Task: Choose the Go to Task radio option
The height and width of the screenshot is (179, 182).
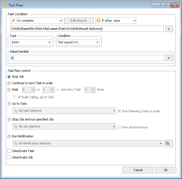Action: [9, 104]
